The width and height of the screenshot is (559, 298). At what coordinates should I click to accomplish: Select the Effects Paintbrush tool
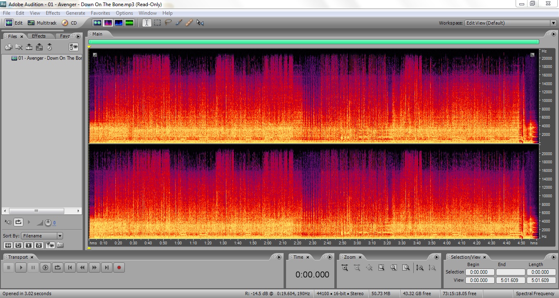[x=178, y=23]
